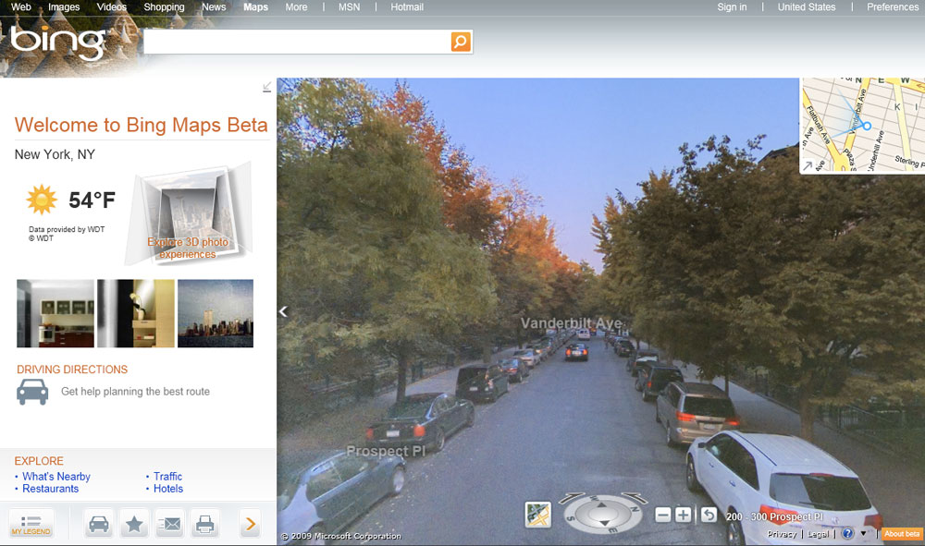
Task: Open the What's Nearby link
Action: pyautogui.click(x=56, y=477)
